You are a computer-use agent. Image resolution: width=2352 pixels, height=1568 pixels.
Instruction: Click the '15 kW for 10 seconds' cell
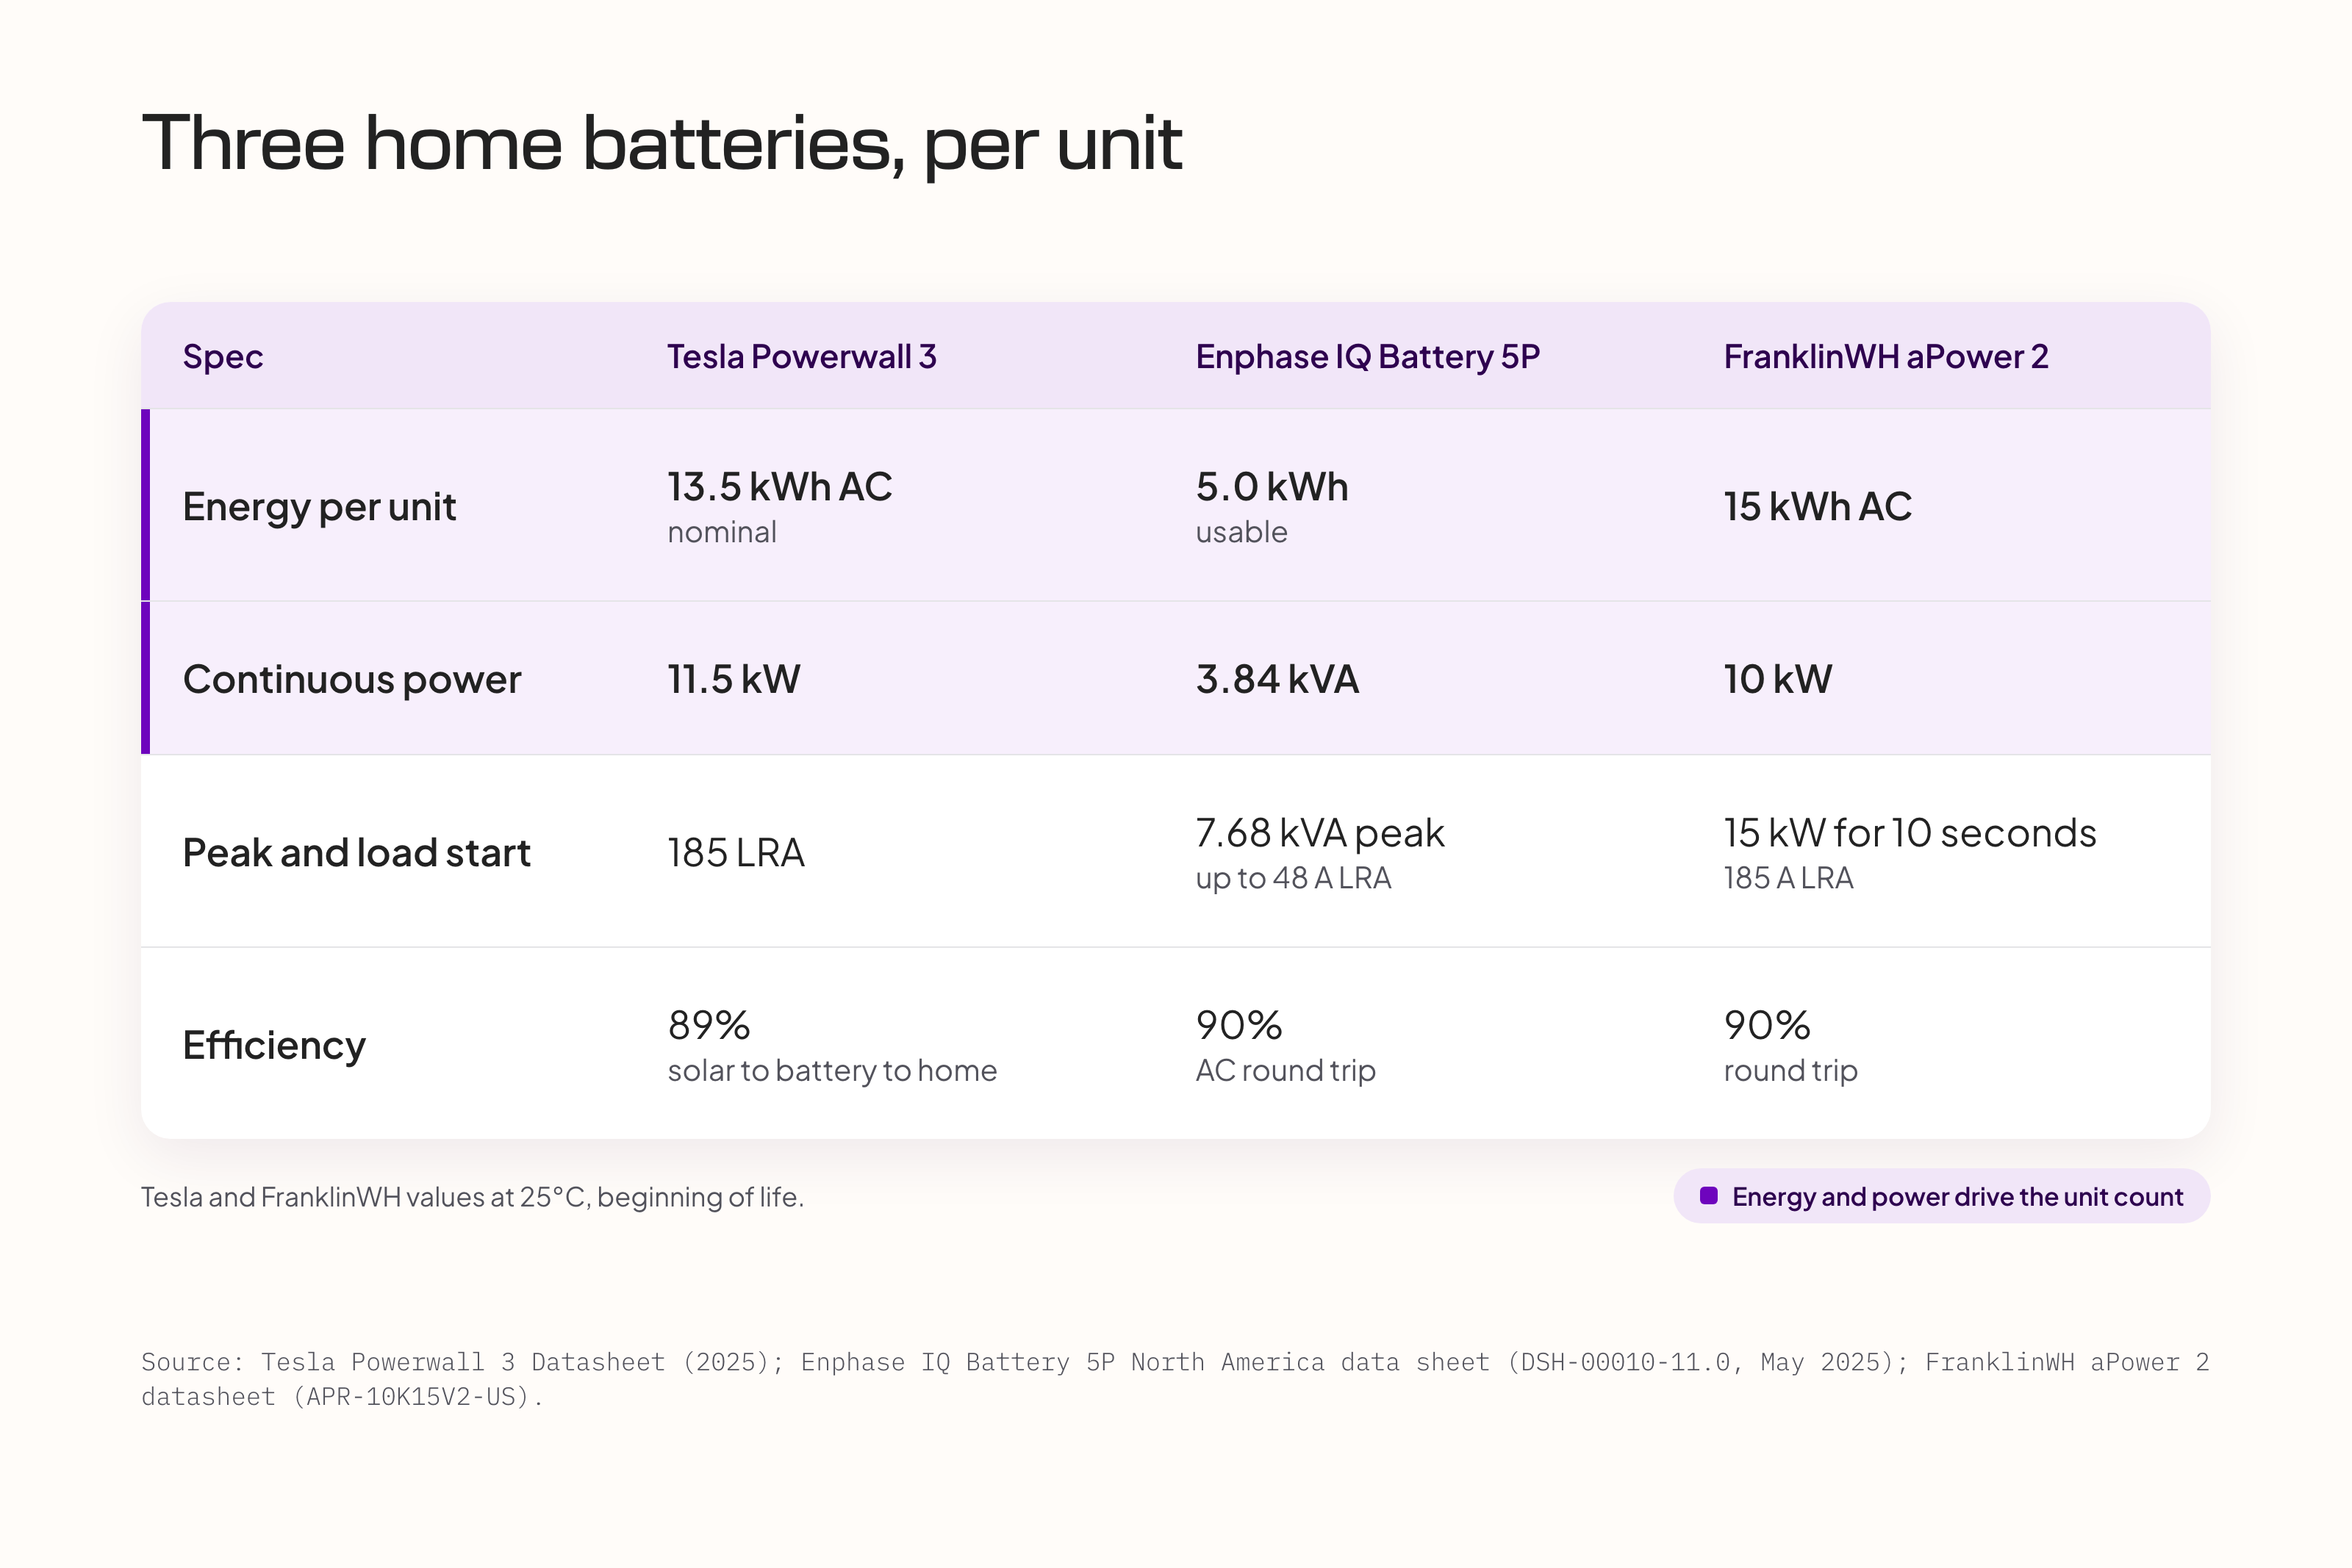coord(1910,833)
